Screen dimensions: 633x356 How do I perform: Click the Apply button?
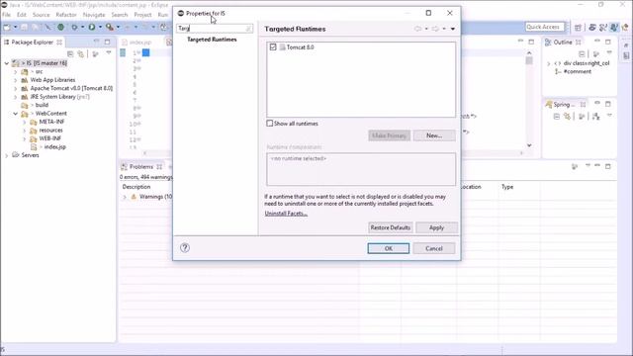coord(436,227)
